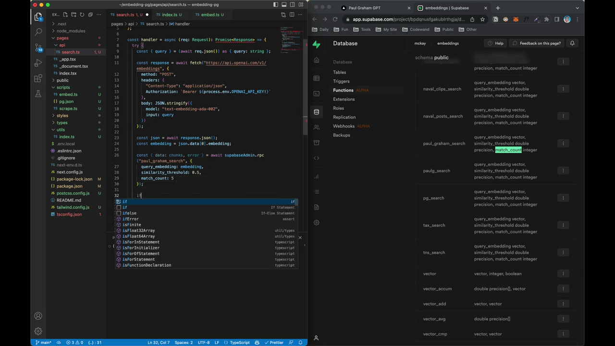Open Supabase SQL Editor icon
The height and width of the screenshot is (346, 615).
[316, 94]
